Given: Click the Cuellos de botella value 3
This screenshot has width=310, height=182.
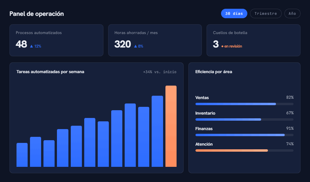Looking at the screenshot, I should tap(216, 44).
